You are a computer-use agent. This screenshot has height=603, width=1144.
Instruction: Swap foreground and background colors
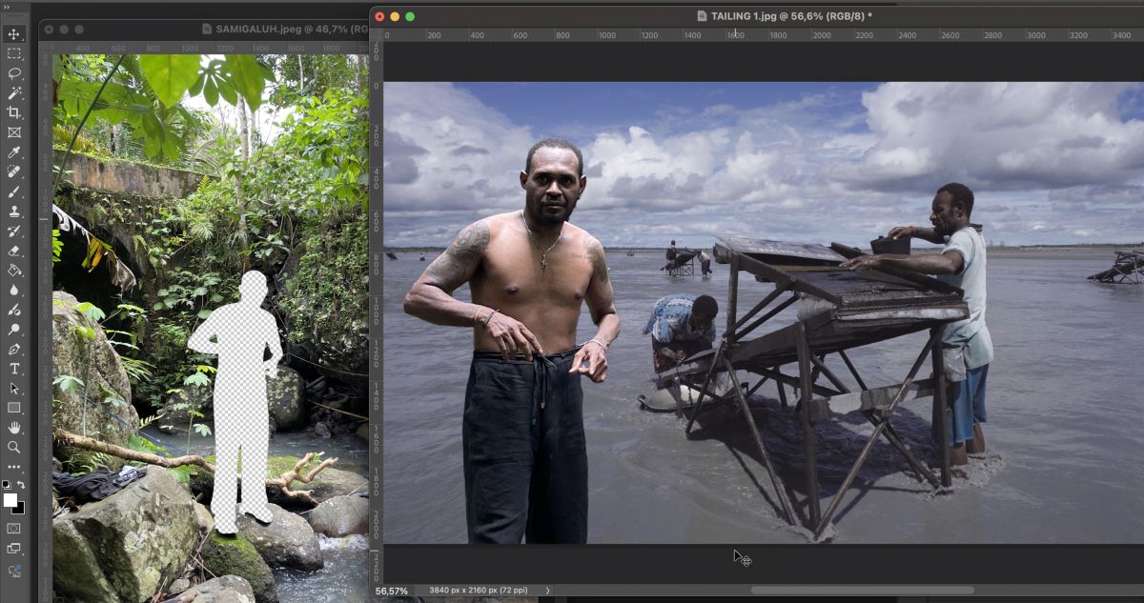21,486
